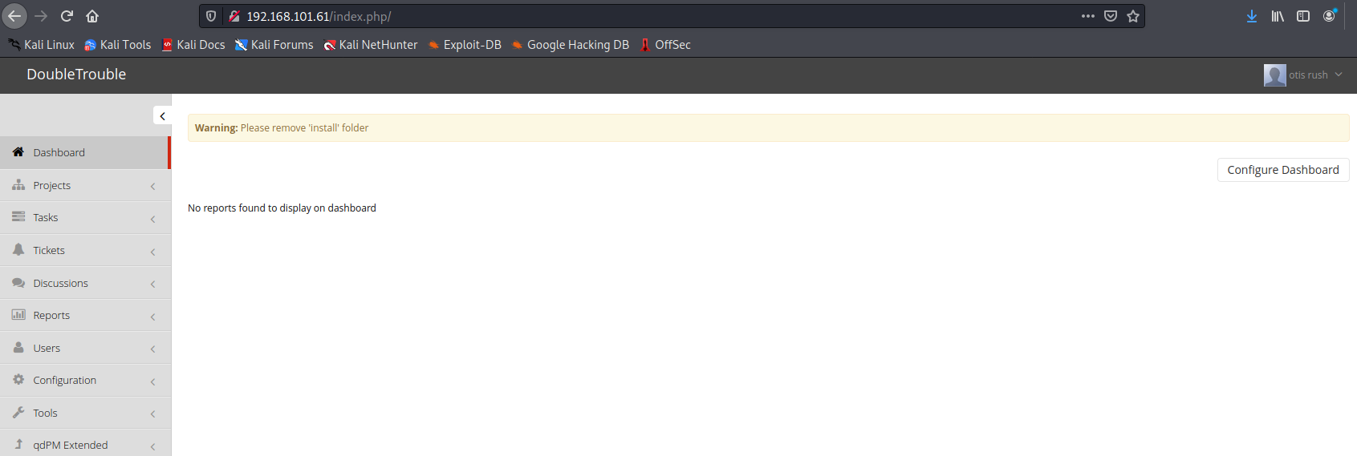The image size is (1357, 456).
Task: Click the Configure Dashboard button
Action: 1283,170
